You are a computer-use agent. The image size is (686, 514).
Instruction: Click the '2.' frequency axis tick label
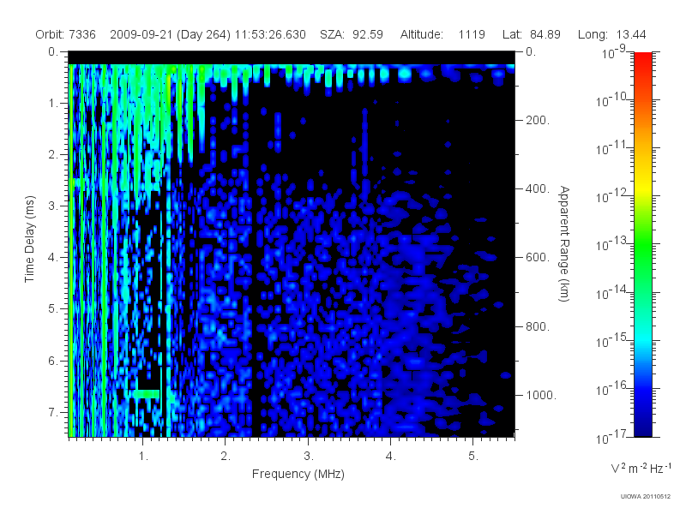226,457
